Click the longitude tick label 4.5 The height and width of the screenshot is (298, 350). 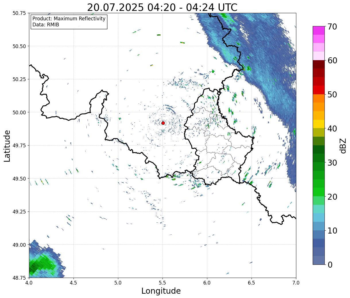[74, 283]
